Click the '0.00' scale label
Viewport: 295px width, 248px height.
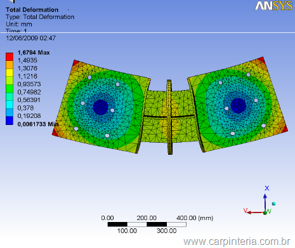[107, 218]
